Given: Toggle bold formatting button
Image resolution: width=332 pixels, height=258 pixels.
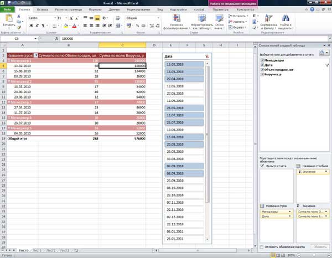Looking at the screenshot, I should 31,25.
